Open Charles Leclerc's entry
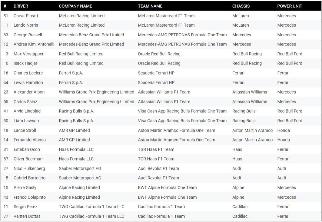Screen dimensions: 322x222 point(27,73)
